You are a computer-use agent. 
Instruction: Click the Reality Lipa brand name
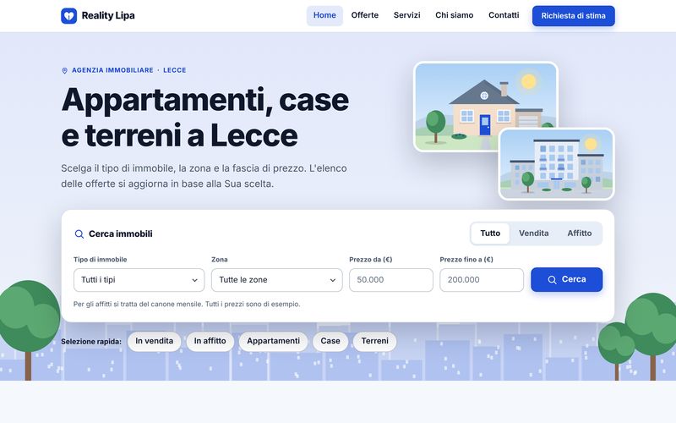tap(108, 15)
